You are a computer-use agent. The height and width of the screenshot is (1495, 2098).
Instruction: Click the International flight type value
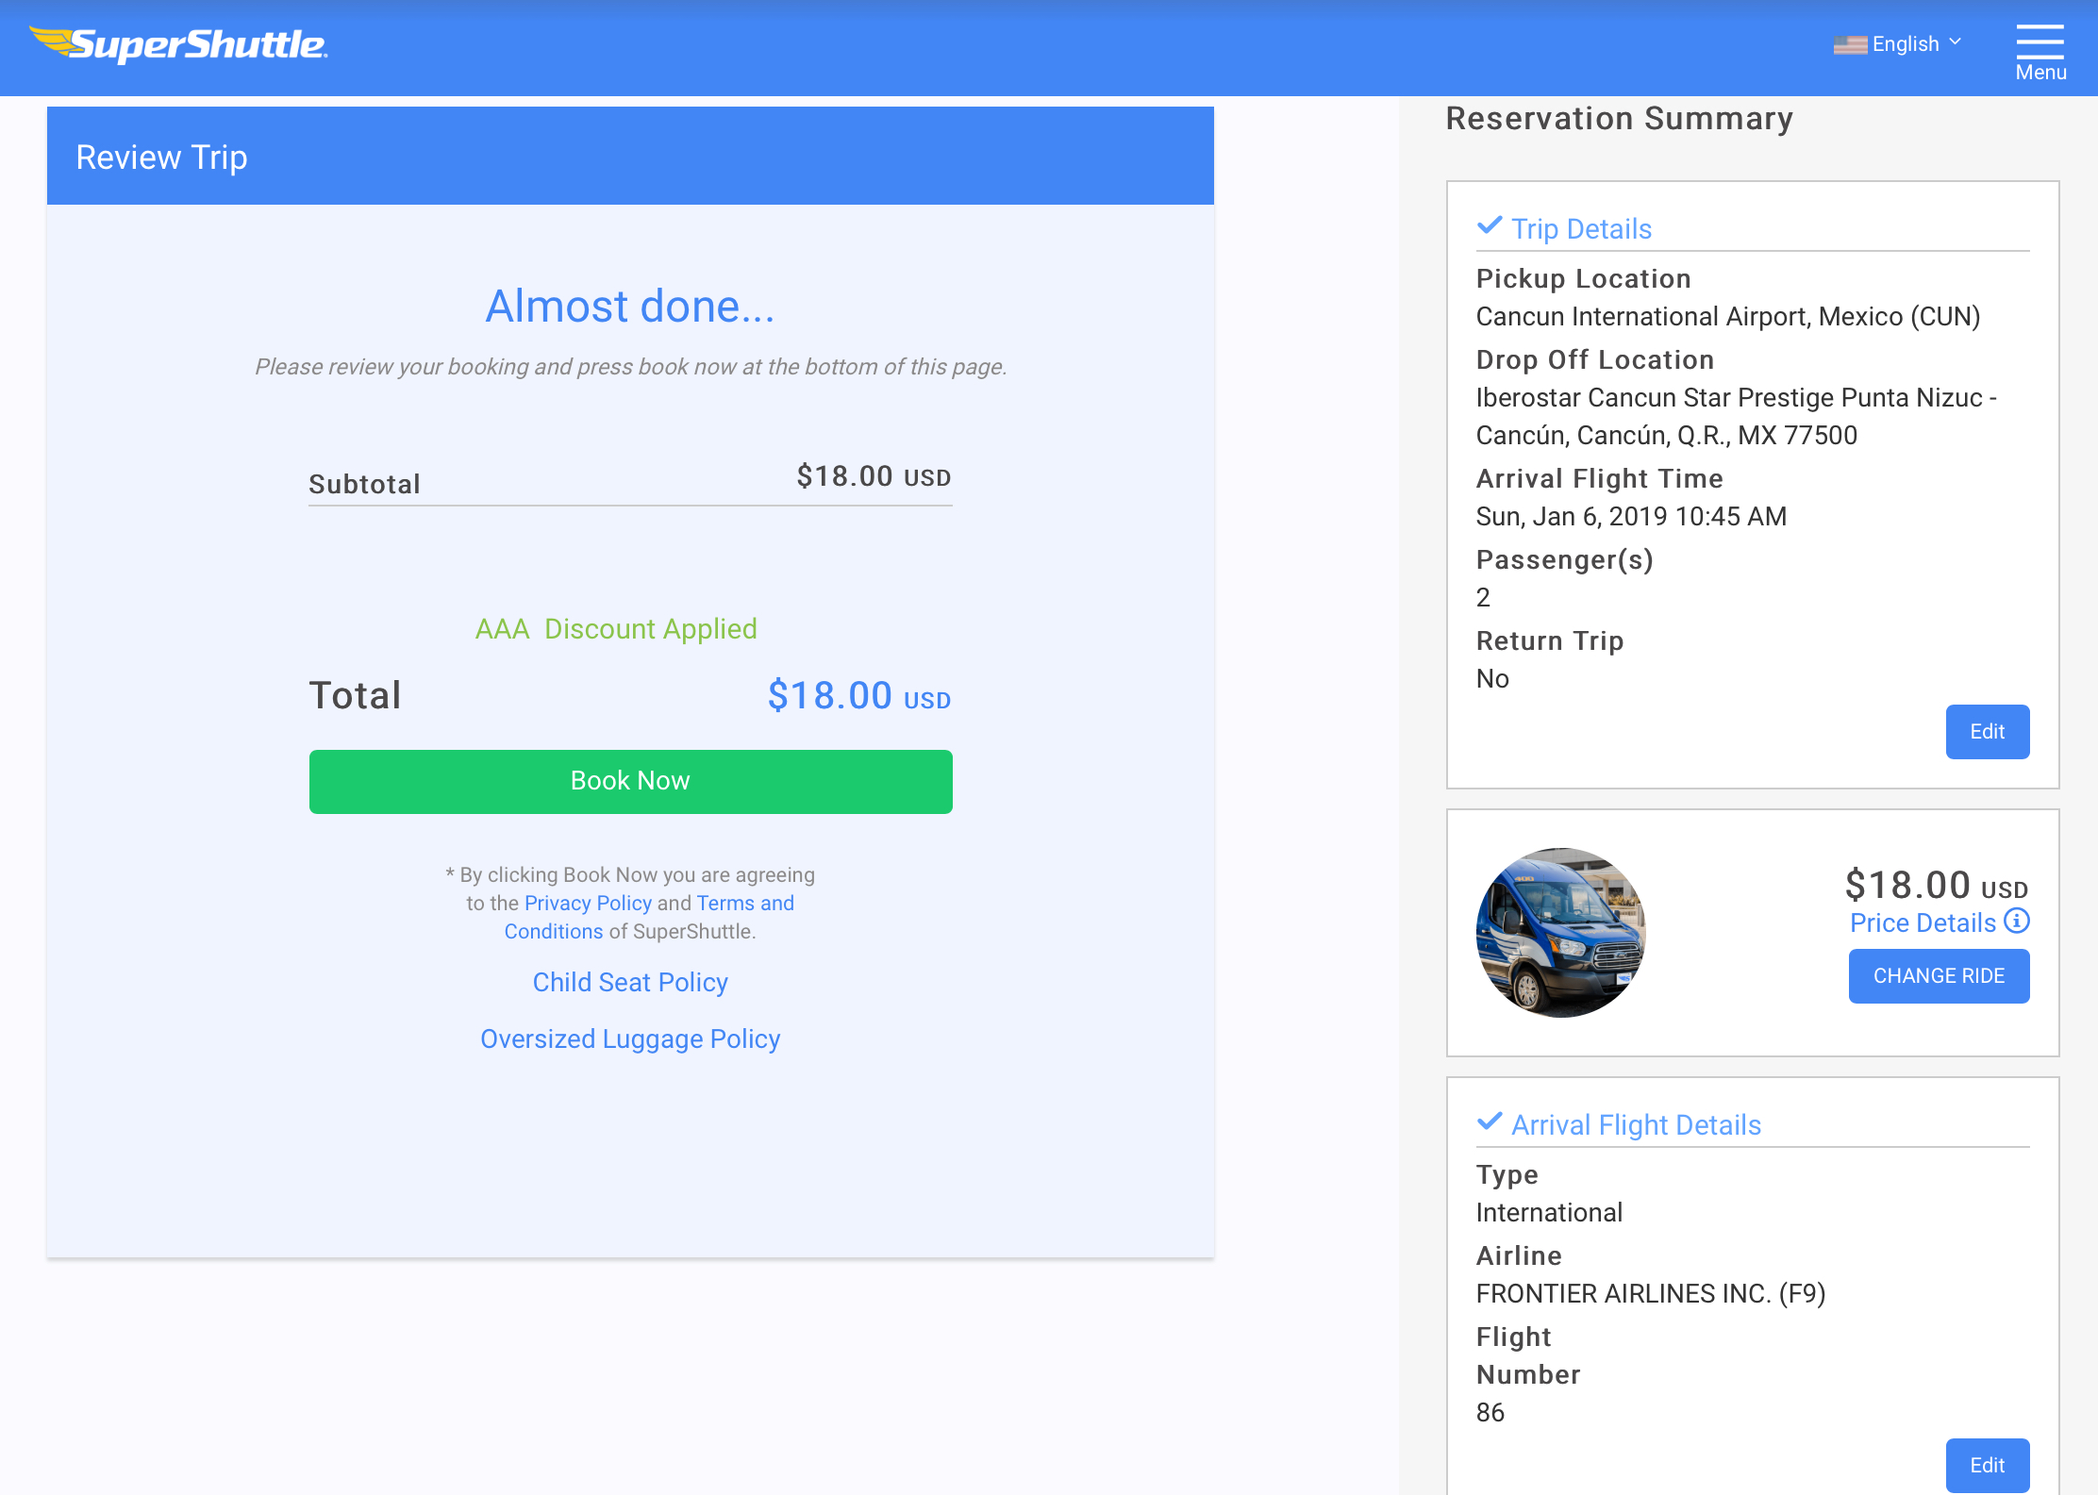pos(1549,1212)
